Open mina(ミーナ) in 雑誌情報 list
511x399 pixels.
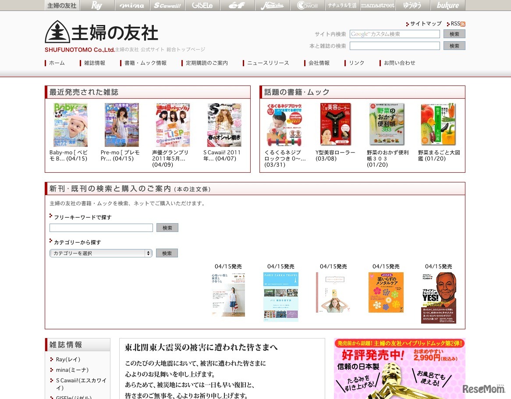click(72, 370)
